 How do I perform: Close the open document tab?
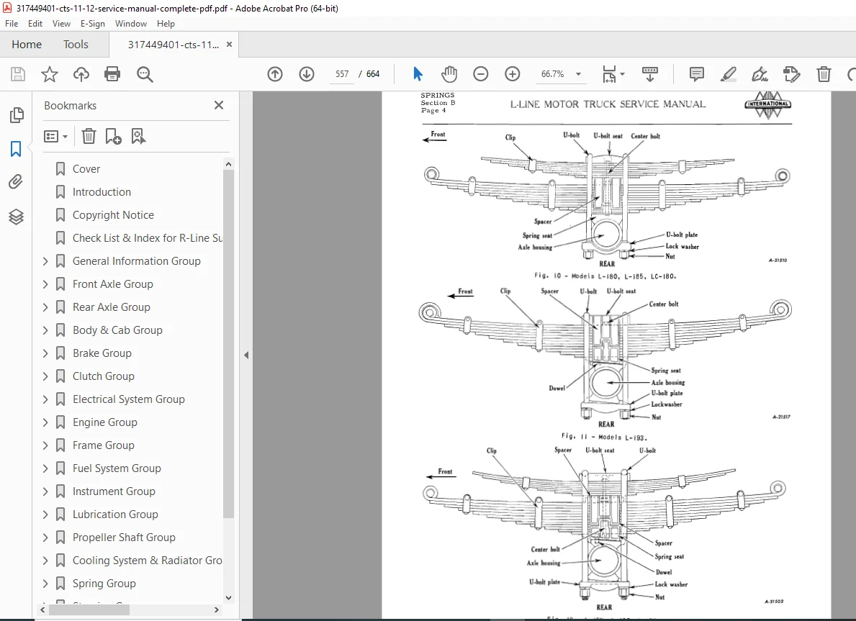click(x=229, y=44)
